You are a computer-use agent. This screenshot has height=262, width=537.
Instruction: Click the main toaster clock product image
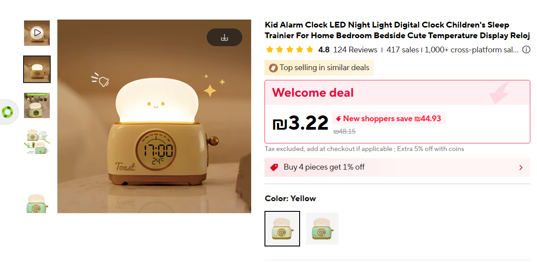(154, 129)
